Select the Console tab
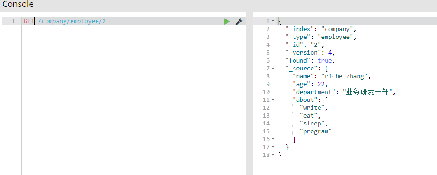The image size is (437, 175). point(18,5)
